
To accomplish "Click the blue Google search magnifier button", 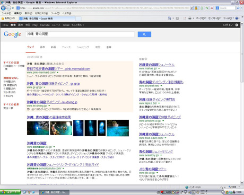I will click(144, 34).
